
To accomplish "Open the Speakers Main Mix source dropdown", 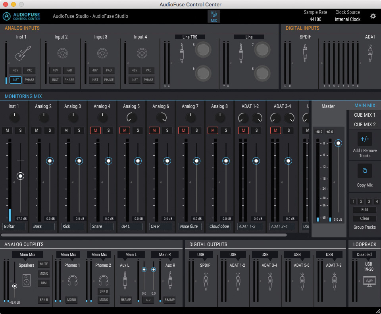I will click(27, 254).
